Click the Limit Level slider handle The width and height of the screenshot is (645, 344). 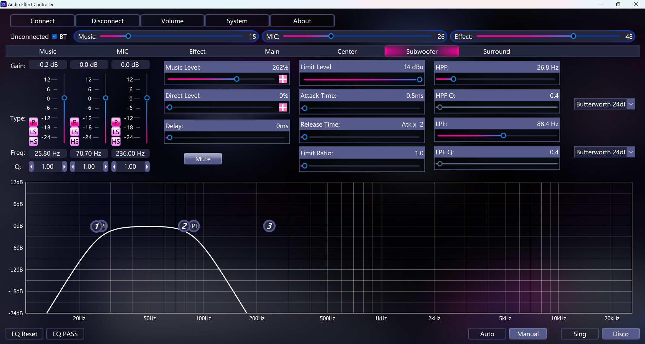420,79
